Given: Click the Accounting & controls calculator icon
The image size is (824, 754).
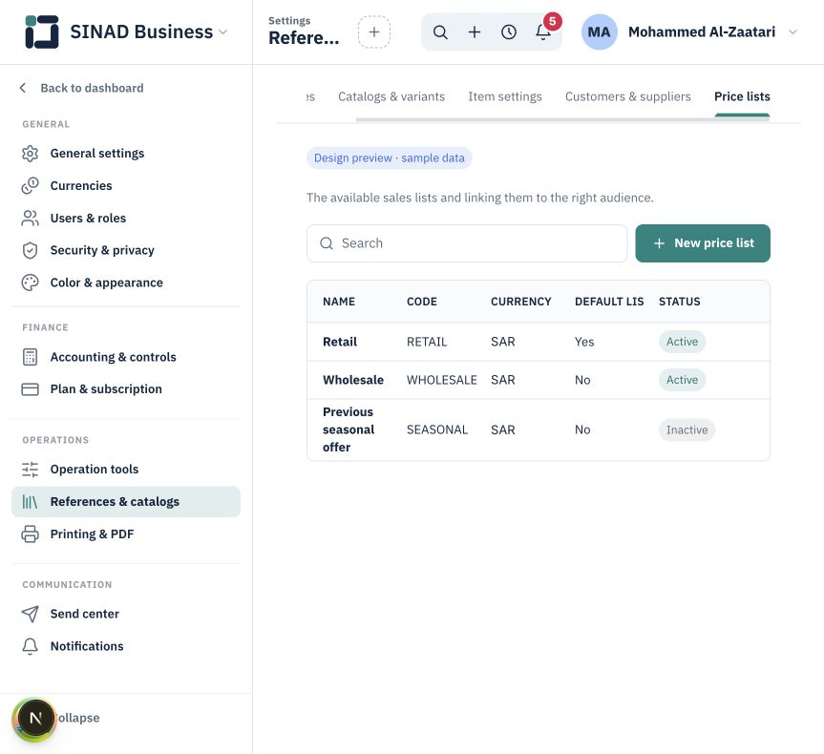Looking at the screenshot, I should point(30,357).
